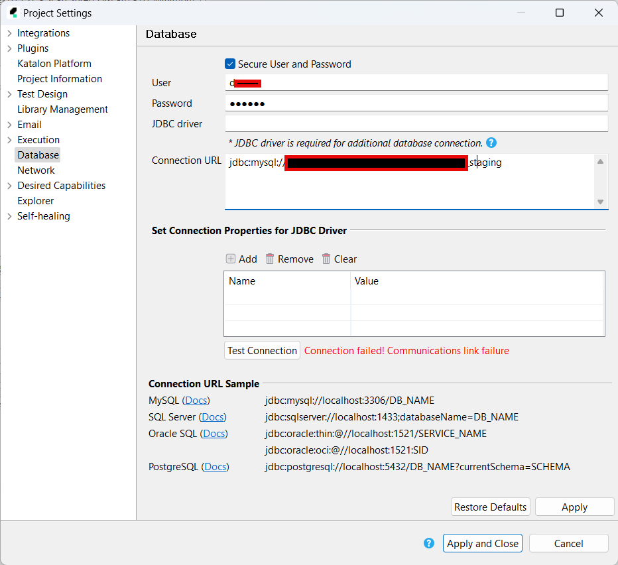Select Integrations label in settings tree
618x565 pixels.
click(x=43, y=33)
